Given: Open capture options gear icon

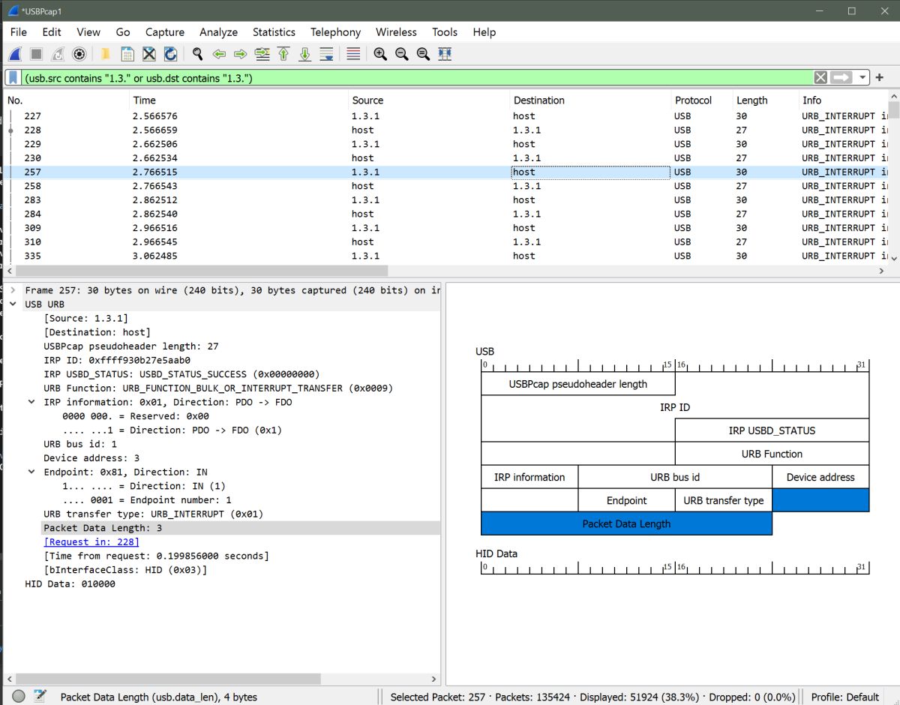Looking at the screenshot, I should pyautogui.click(x=79, y=54).
